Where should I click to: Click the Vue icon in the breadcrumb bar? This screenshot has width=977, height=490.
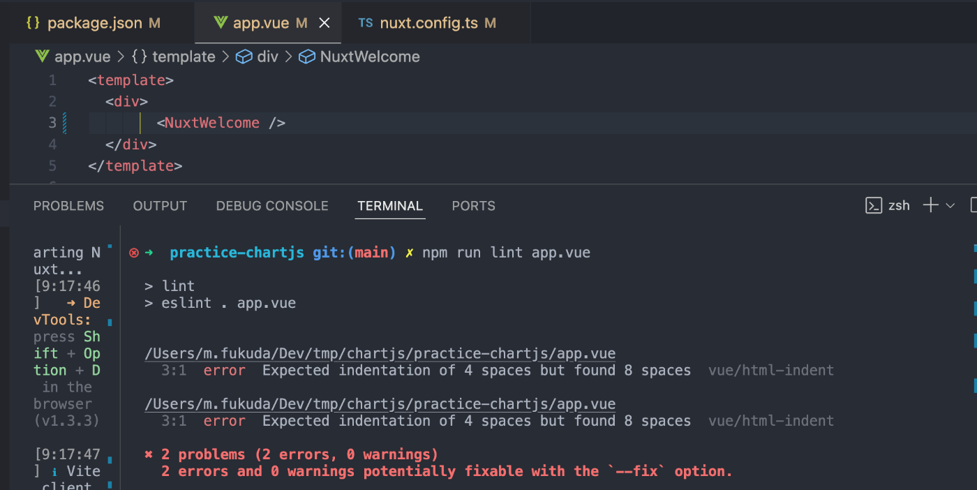(x=42, y=57)
